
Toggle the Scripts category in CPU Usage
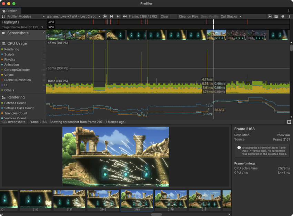point(2,54)
